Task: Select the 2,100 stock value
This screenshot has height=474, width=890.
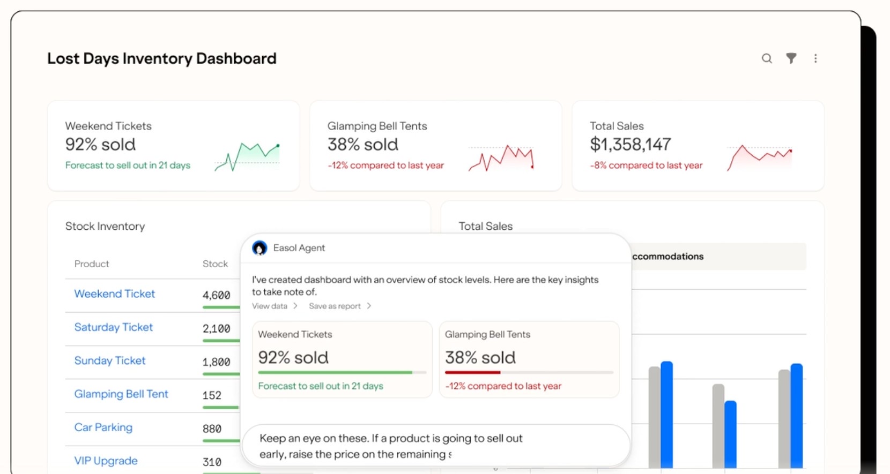Action: click(x=216, y=328)
